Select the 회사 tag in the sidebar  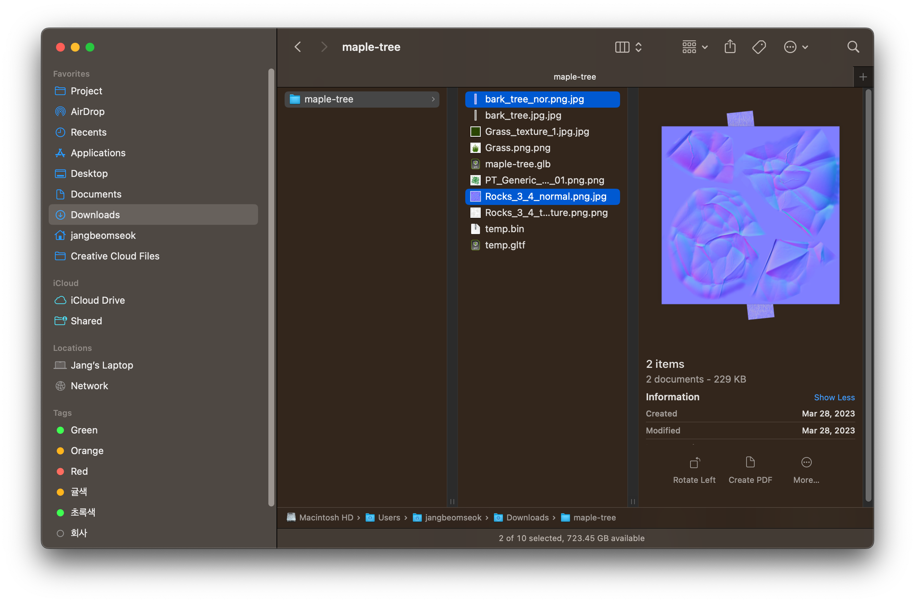click(x=79, y=533)
